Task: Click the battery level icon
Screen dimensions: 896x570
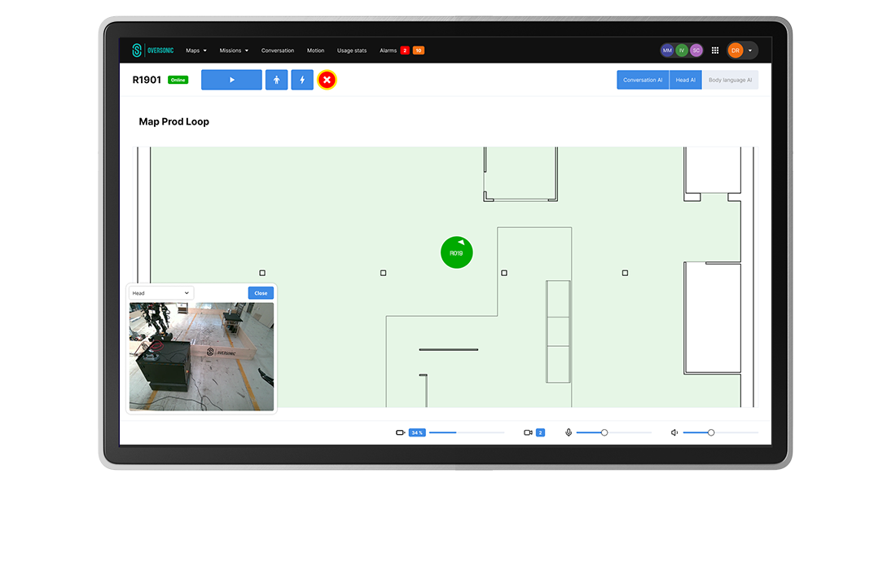Action: pyautogui.click(x=400, y=432)
